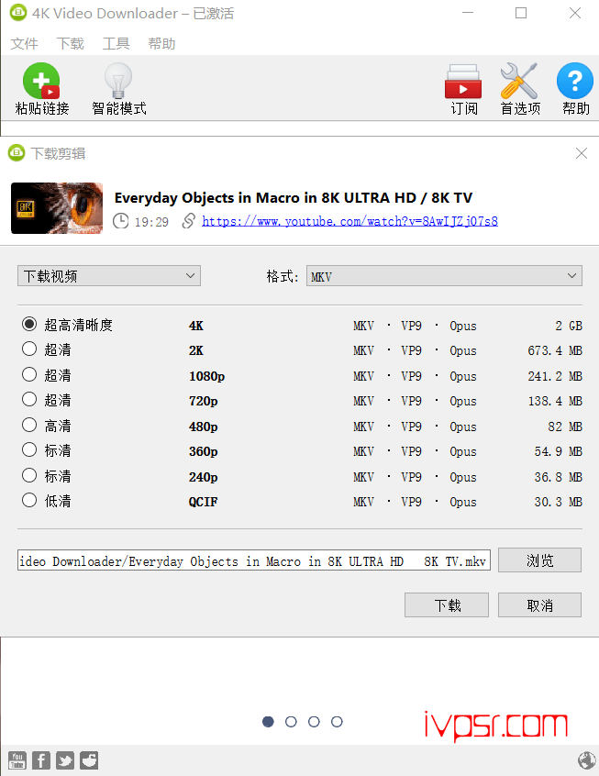This screenshot has width=599, height=776.
Task: Select the 高清 480p quality option
Action: click(x=29, y=425)
